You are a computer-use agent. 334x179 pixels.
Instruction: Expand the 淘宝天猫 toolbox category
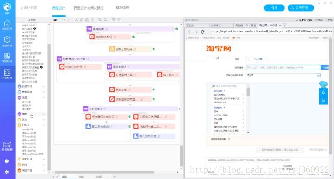click(44, 170)
